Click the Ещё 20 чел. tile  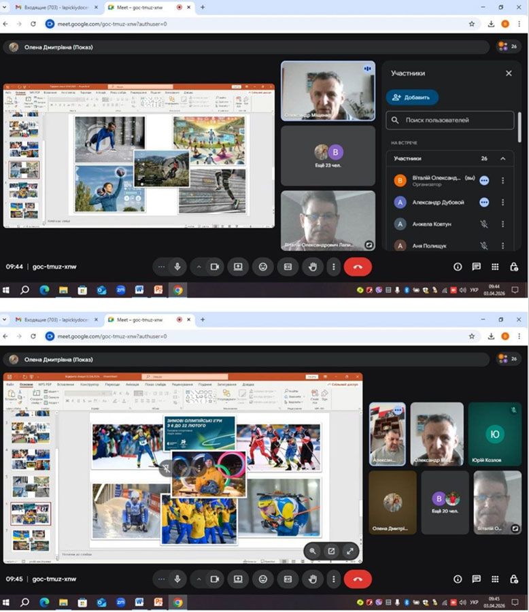click(x=445, y=503)
